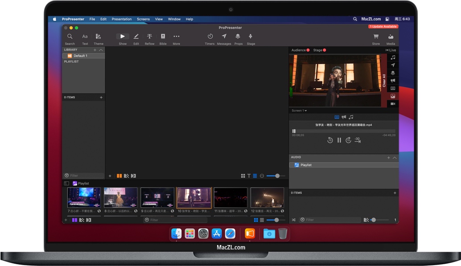
Task: Toggle the Live output indicator
Action: click(391, 50)
